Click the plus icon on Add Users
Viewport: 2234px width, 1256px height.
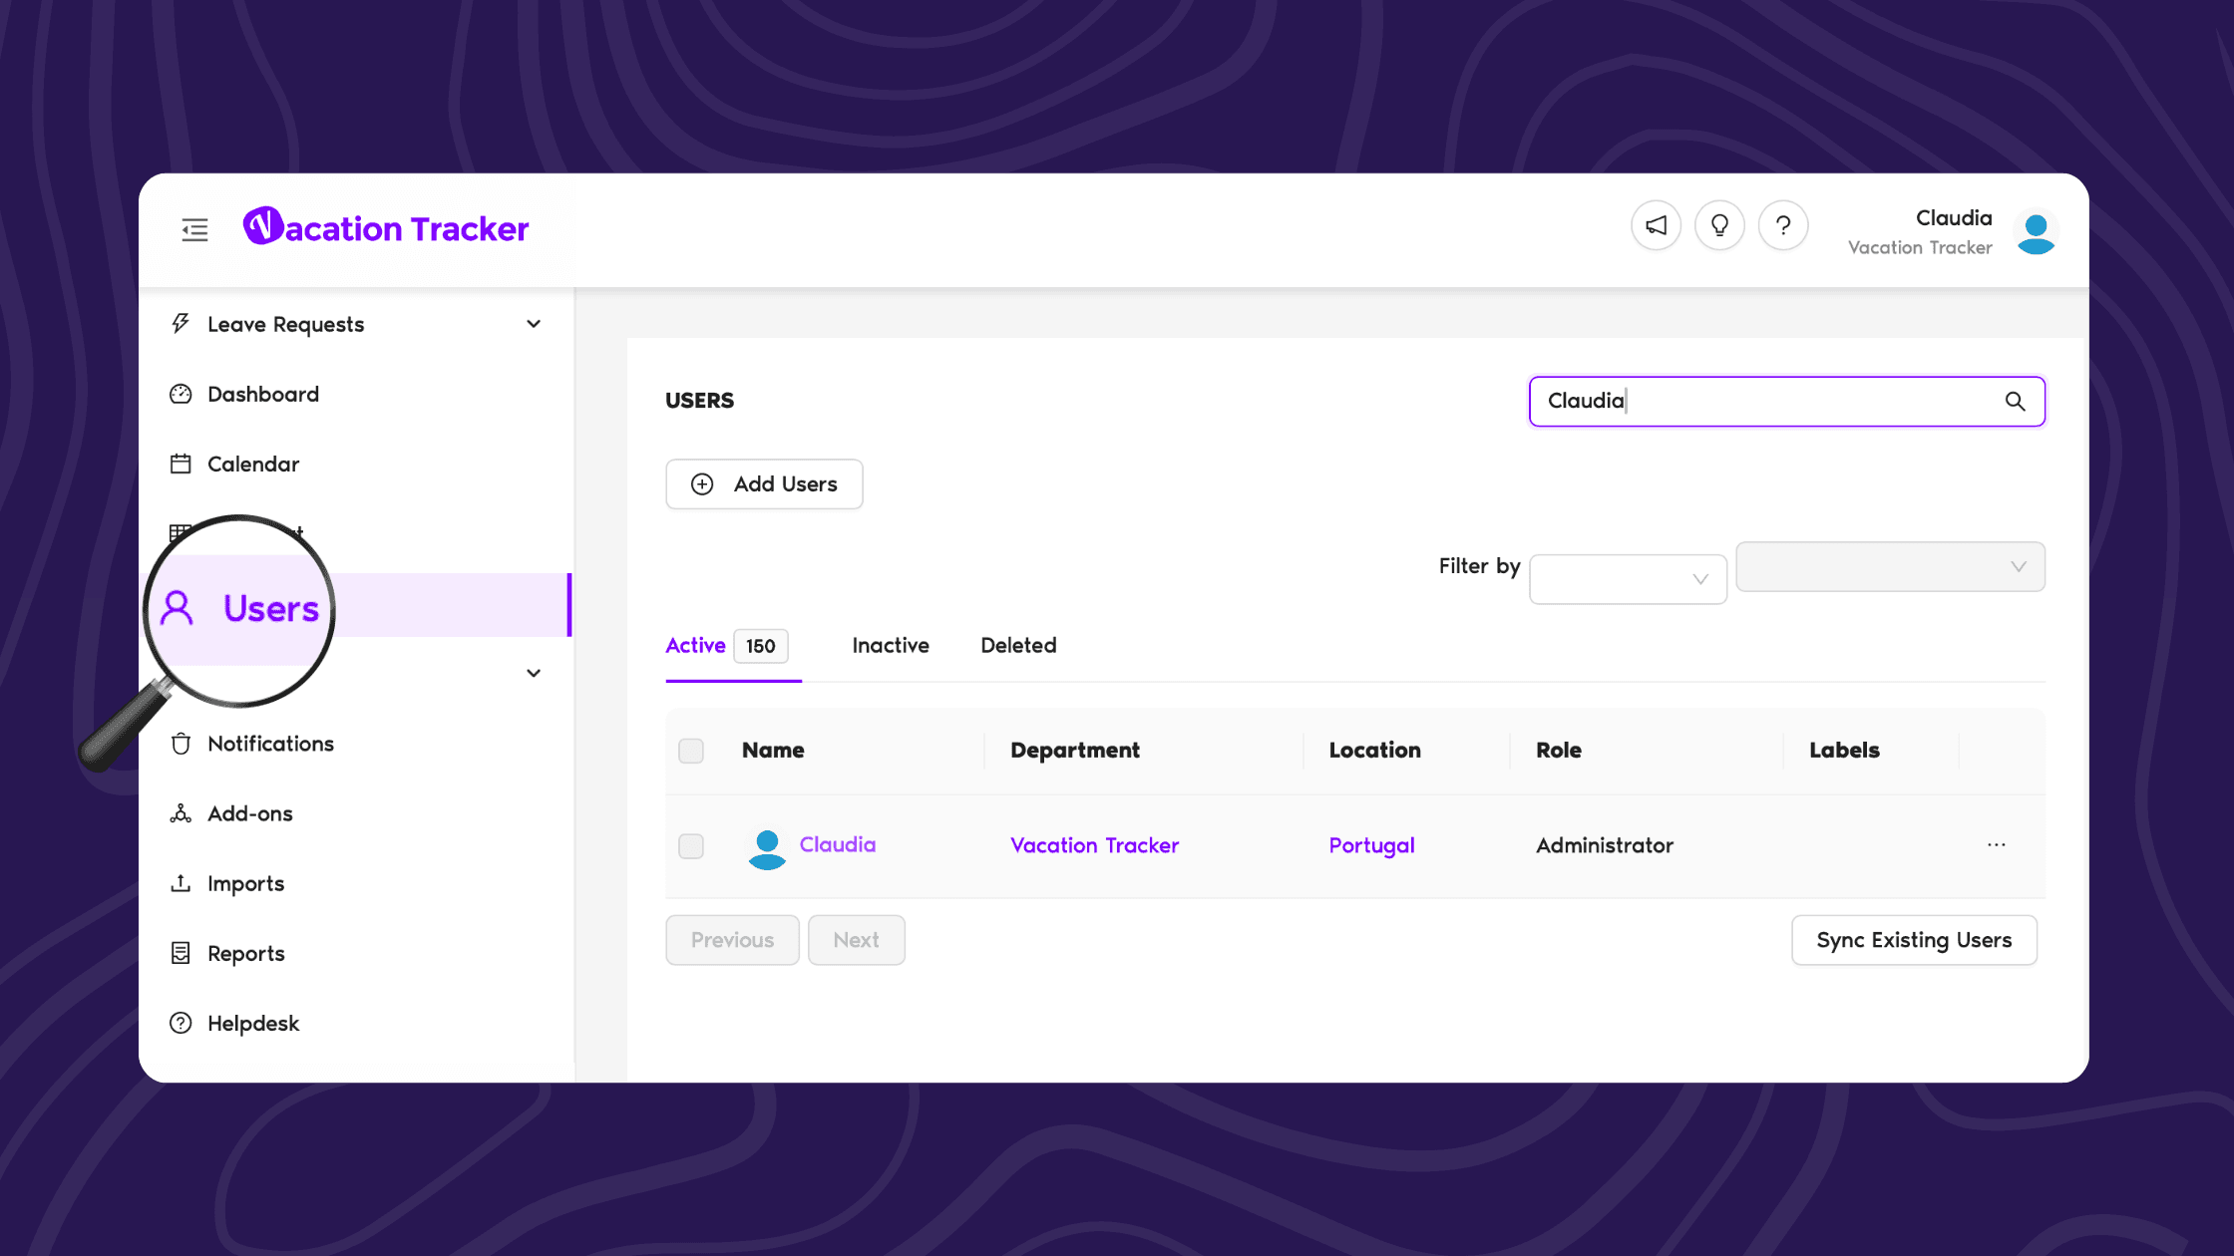pyautogui.click(x=702, y=483)
